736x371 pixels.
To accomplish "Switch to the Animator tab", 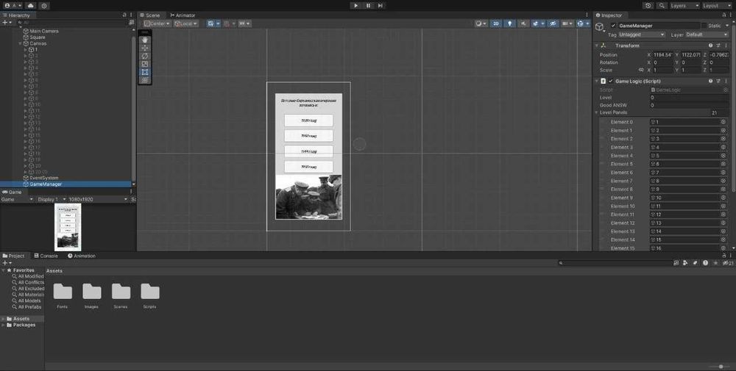I will 182,15.
